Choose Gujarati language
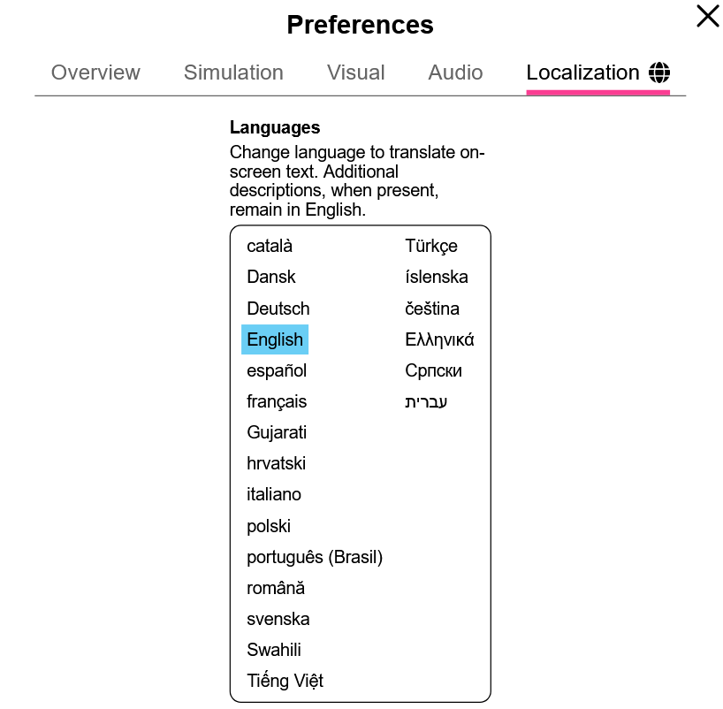Screen dimensions: 723x709 click(x=277, y=432)
